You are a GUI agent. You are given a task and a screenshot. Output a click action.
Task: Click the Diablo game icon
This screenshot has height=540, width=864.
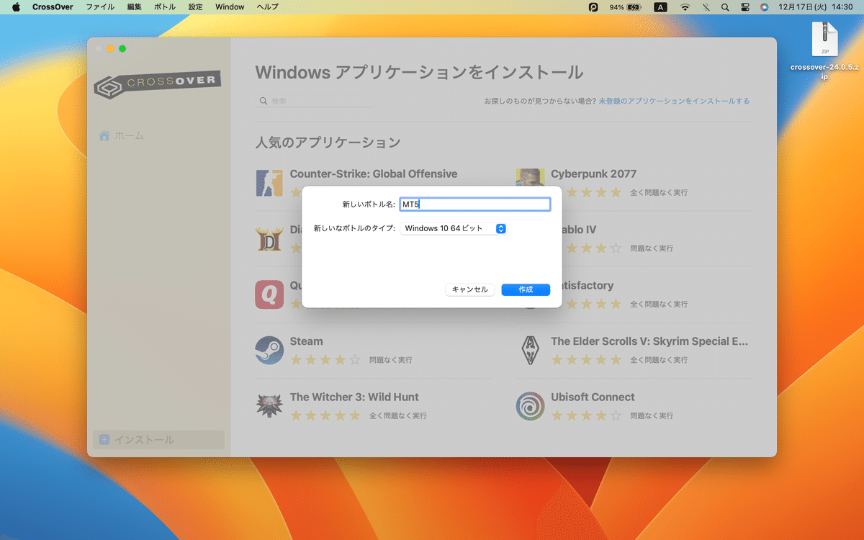[269, 239]
